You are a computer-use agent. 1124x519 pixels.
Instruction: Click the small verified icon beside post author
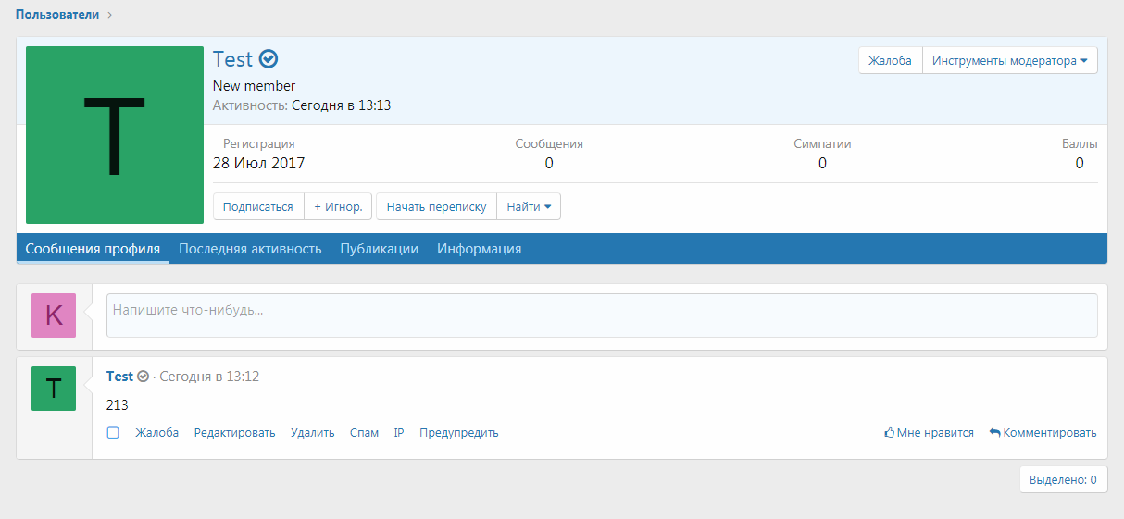click(x=143, y=377)
